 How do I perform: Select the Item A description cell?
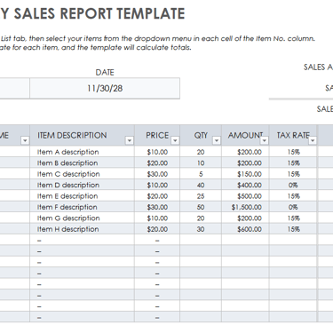82,152
